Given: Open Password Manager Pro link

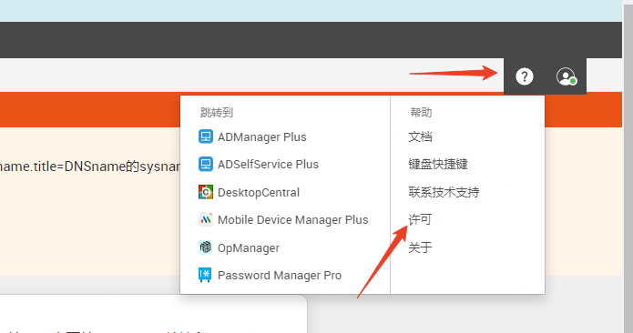Looking at the screenshot, I should click(x=280, y=276).
